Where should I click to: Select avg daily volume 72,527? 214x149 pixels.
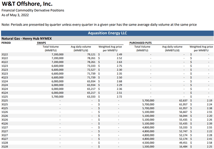[91, 70]
